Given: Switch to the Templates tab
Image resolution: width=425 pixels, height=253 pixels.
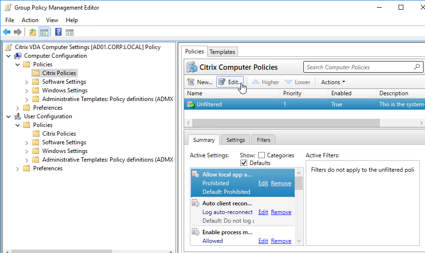Looking at the screenshot, I should tap(222, 51).
